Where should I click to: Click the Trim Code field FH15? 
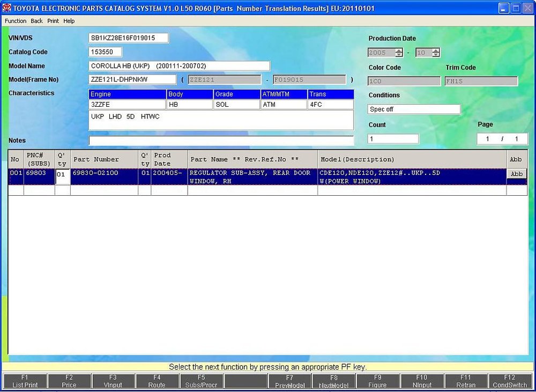pos(481,82)
